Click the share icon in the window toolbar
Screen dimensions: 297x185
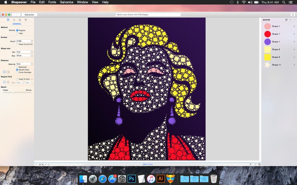click(x=293, y=14)
